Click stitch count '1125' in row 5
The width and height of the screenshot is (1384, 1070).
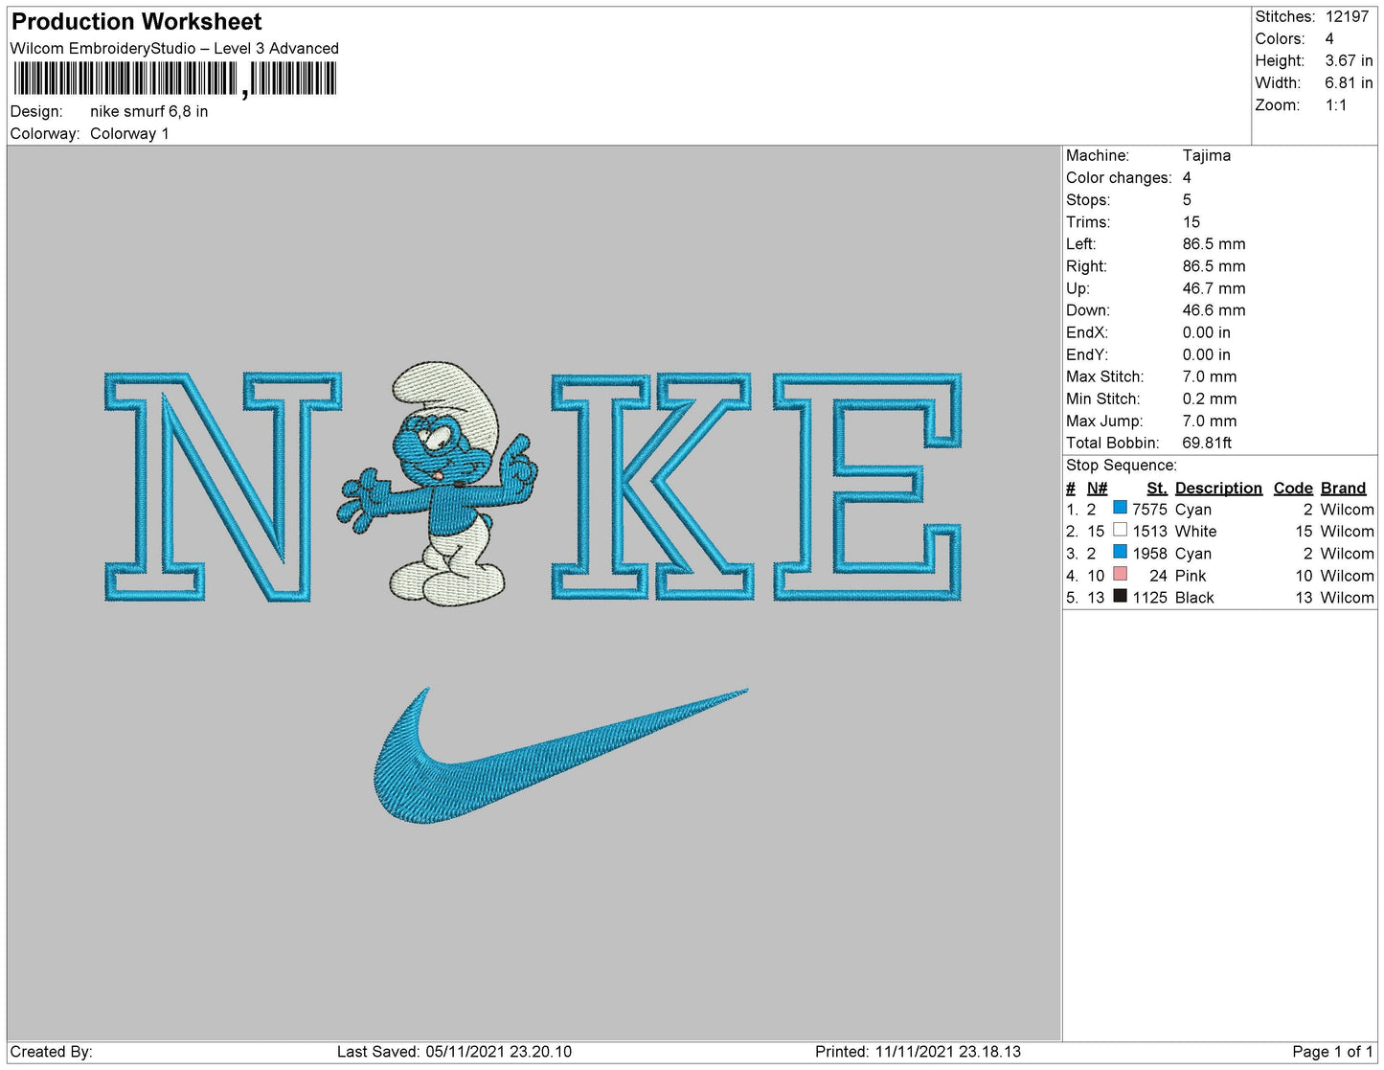(1149, 597)
